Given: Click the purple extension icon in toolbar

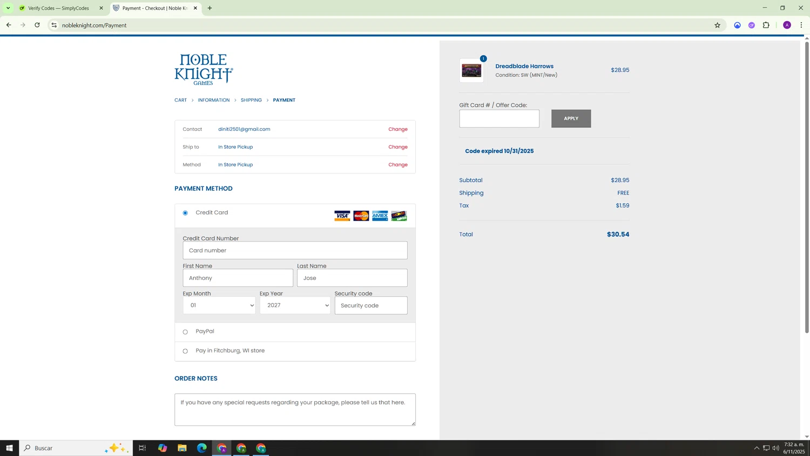Looking at the screenshot, I should (x=752, y=25).
